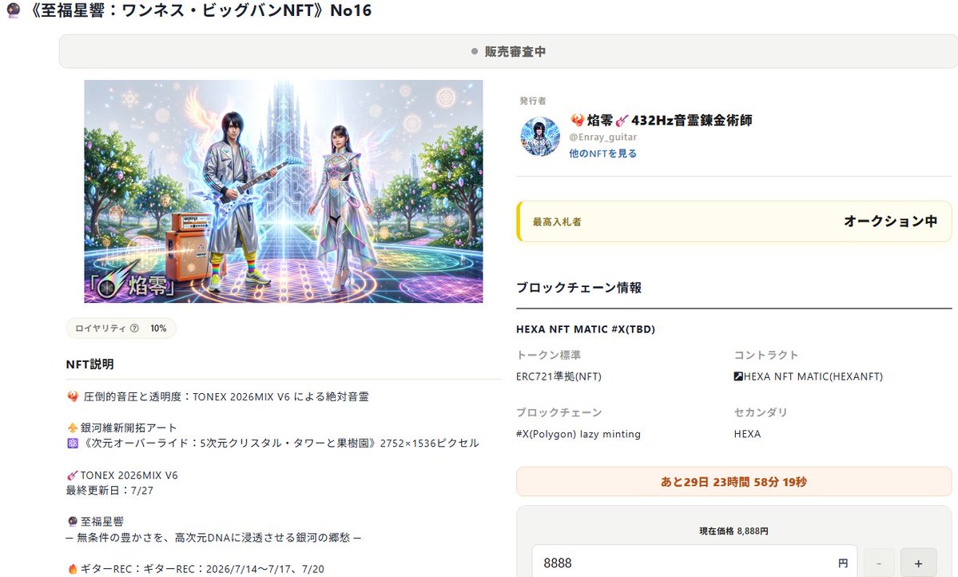
Task: Click the トークン標準 label
Action: coord(548,355)
